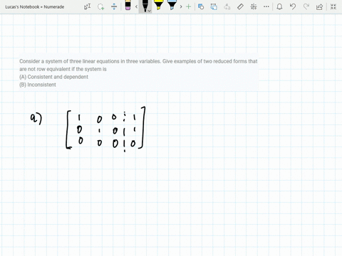Open the more options ellipsis
This screenshot has height=256, width=342.
pos(266,6)
